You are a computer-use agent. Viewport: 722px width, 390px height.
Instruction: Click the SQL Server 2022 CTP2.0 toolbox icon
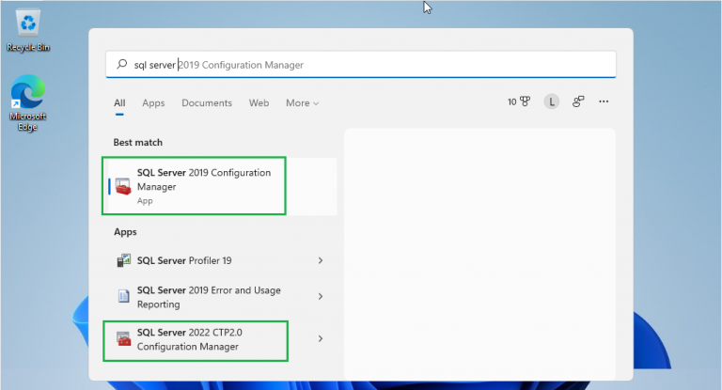point(123,339)
